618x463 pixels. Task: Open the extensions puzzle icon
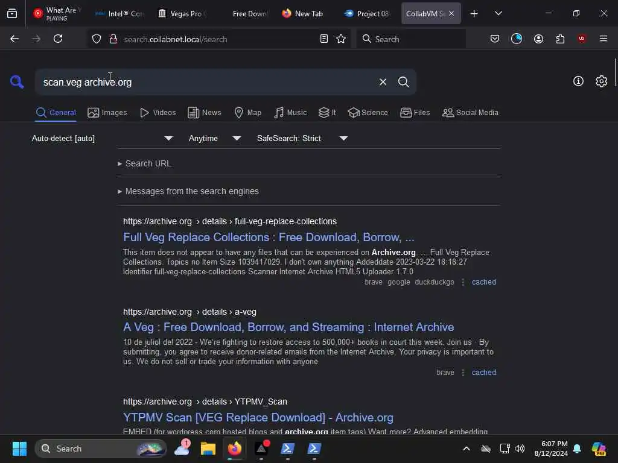pyautogui.click(x=560, y=39)
